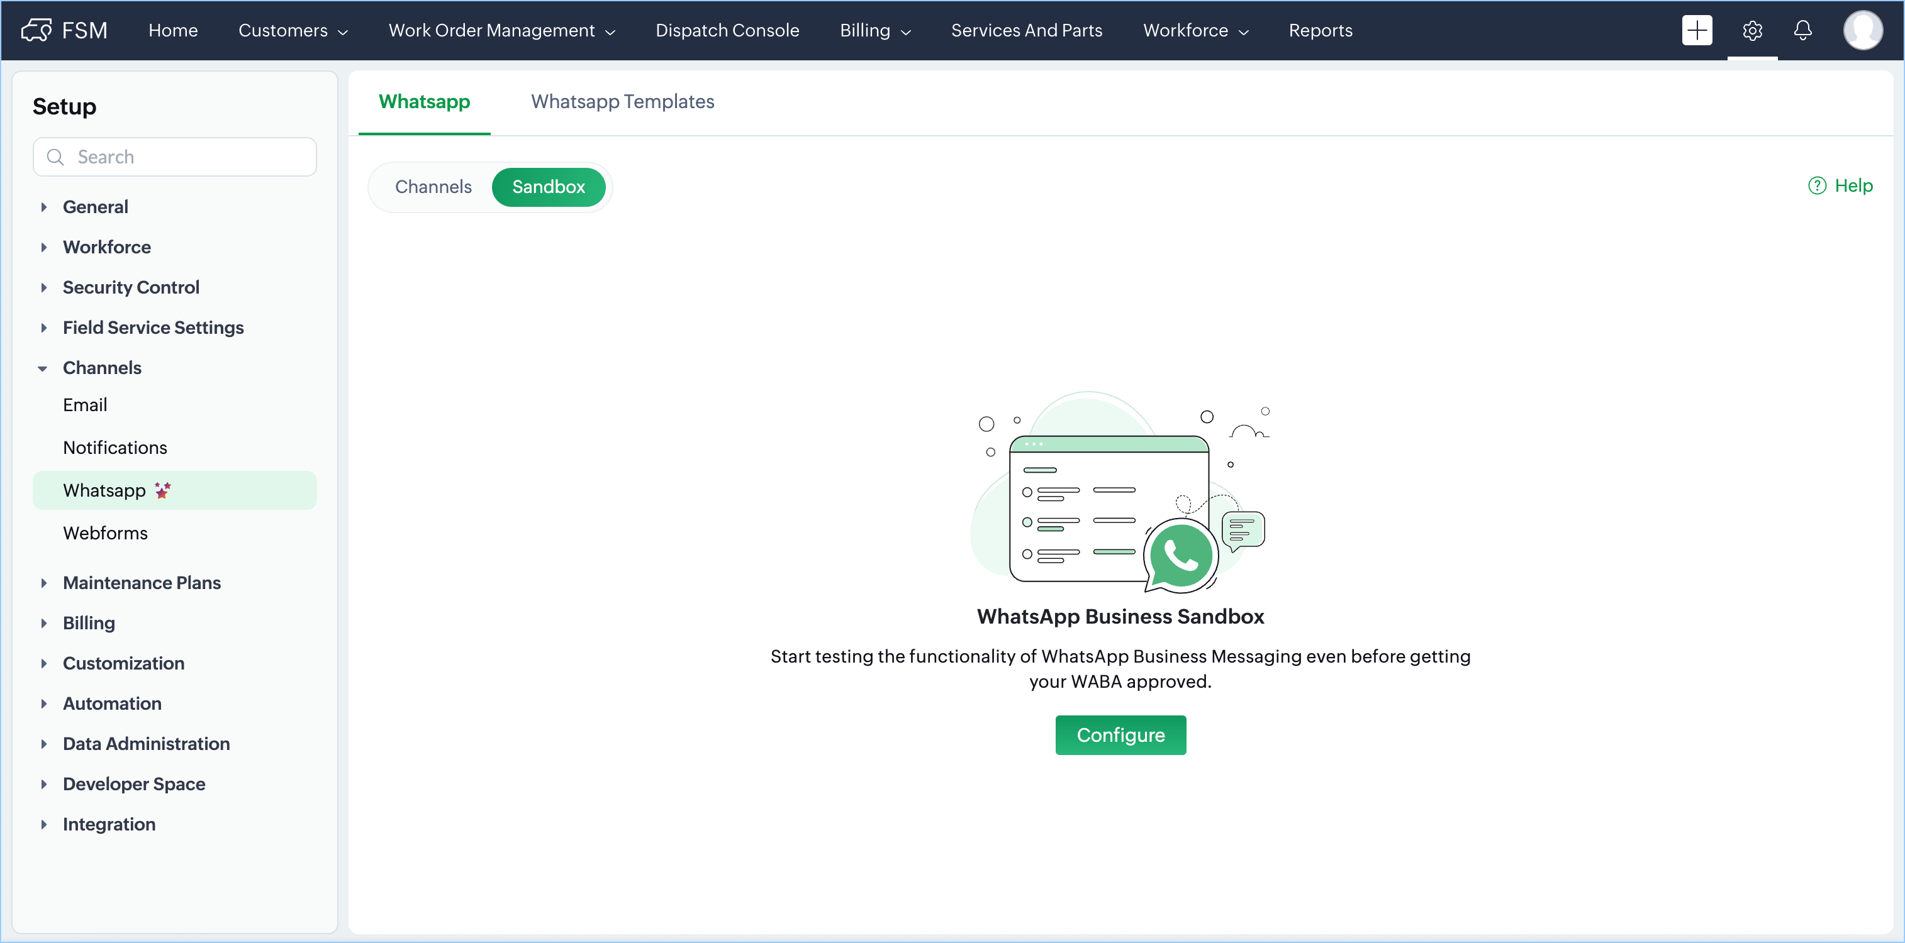The image size is (1905, 943).
Task: Open the user profile avatar
Action: click(x=1862, y=30)
